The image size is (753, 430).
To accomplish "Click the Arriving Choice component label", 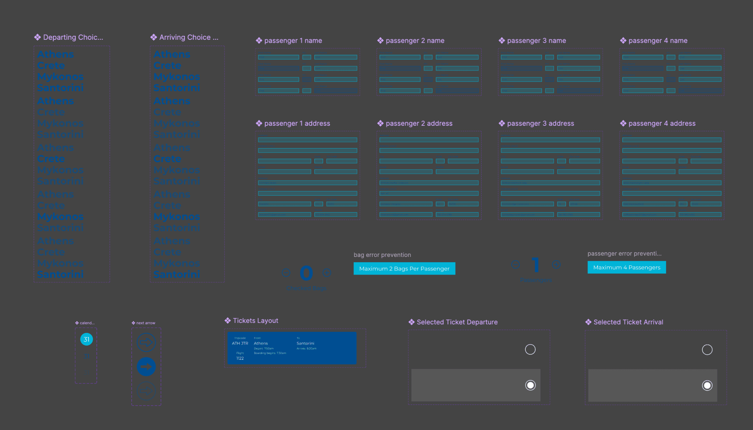I will point(188,37).
